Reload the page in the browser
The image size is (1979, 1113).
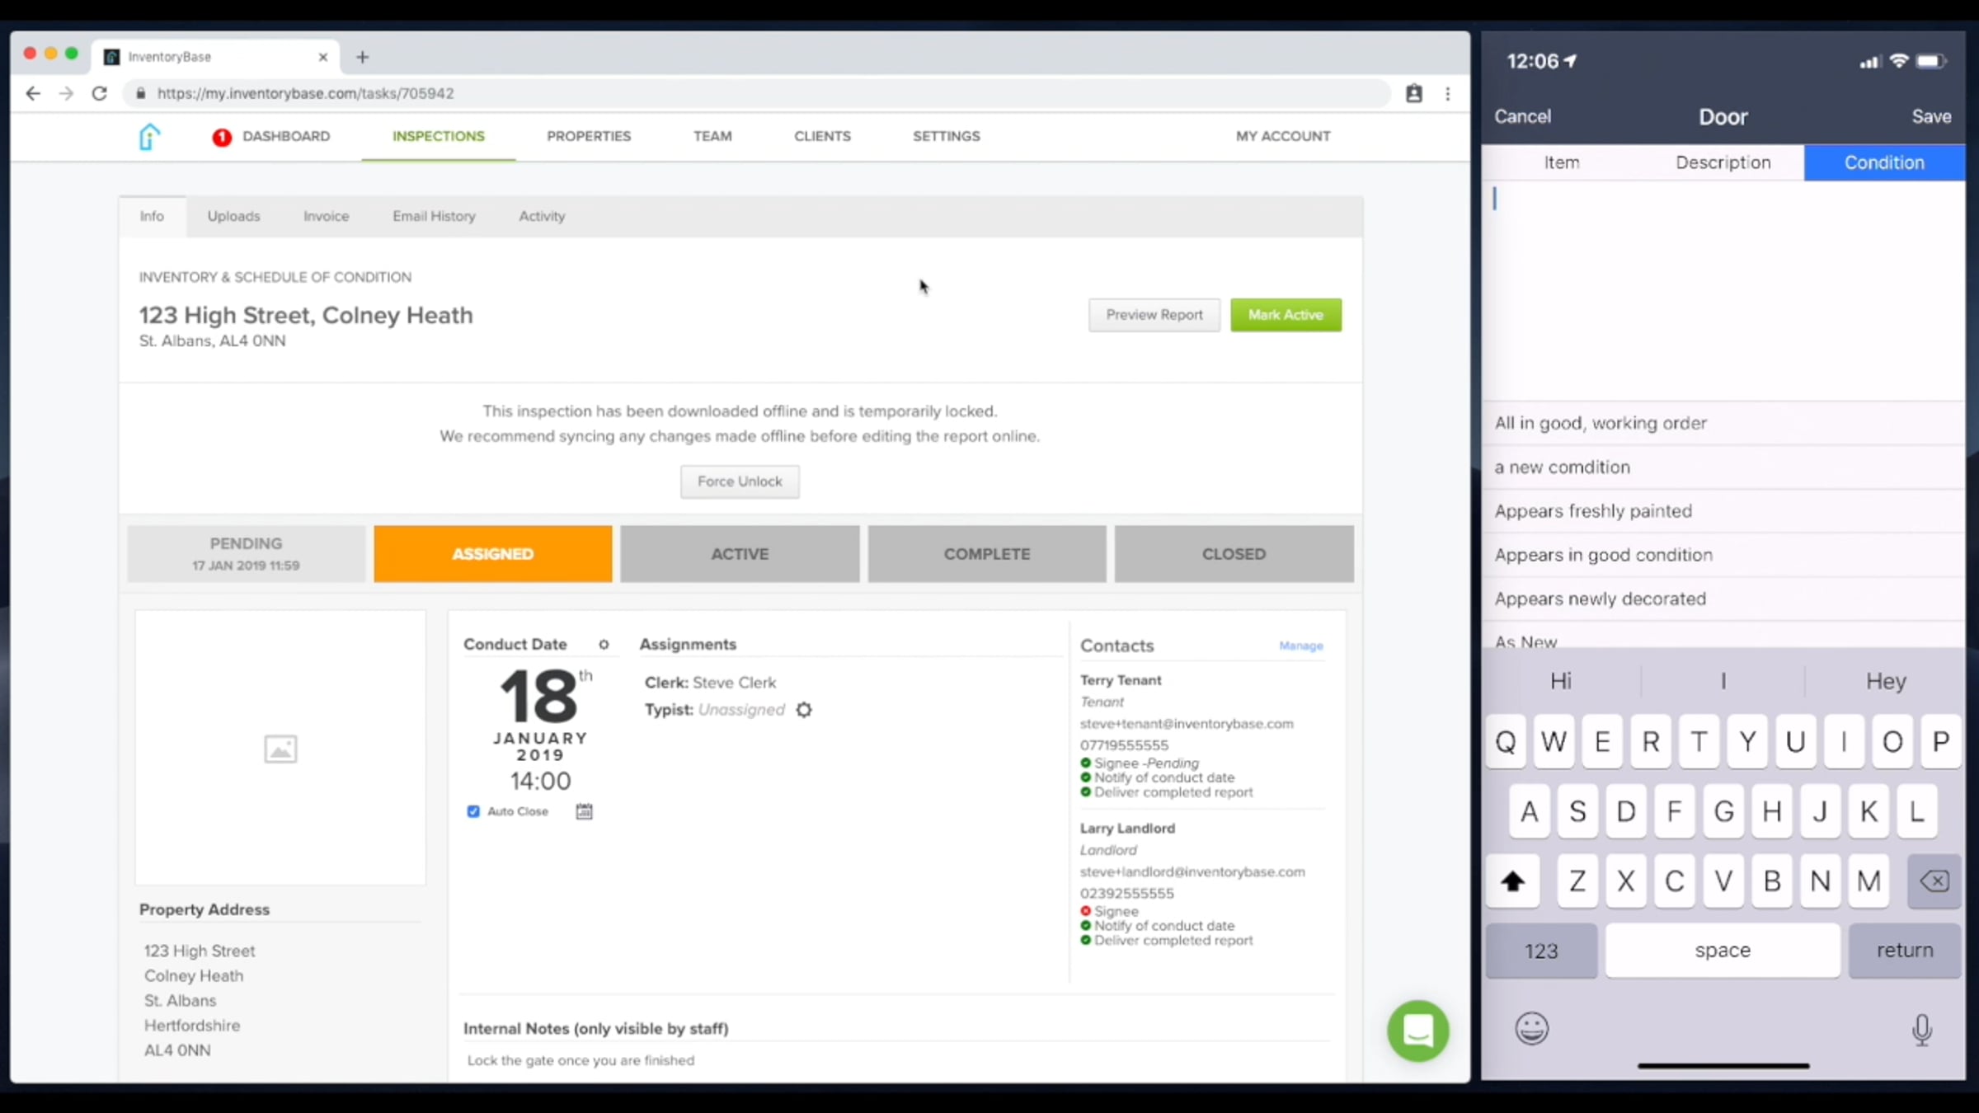100,93
